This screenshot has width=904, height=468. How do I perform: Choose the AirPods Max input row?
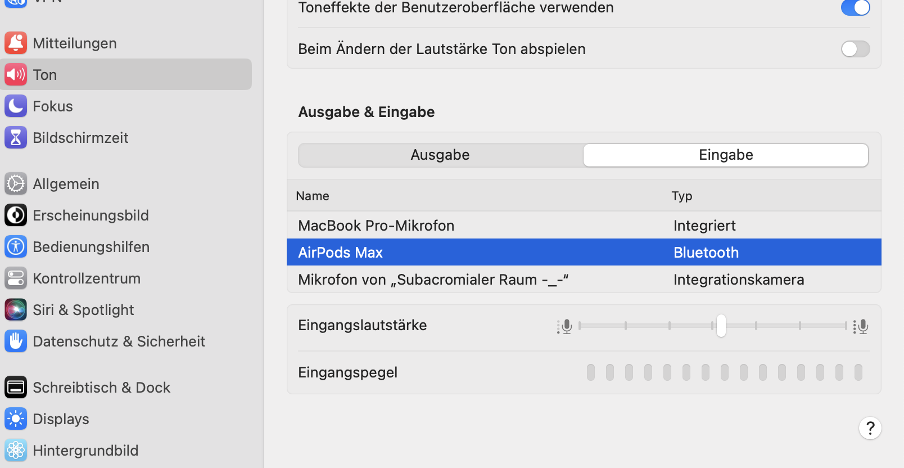click(341, 253)
